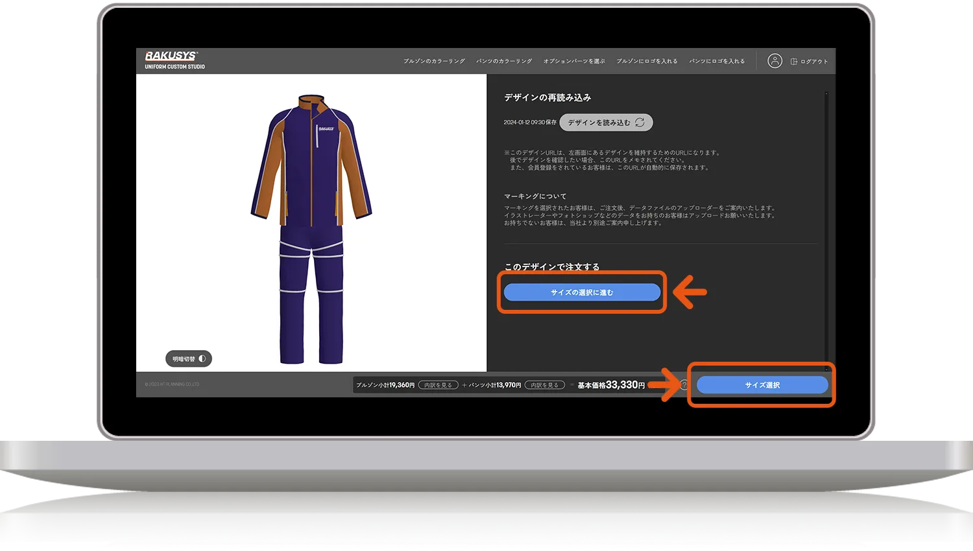Screen dimensions: 973x551
Task: Go to ブルゾンにロゴを入れる menu
Action: click(x=647, y=62)
